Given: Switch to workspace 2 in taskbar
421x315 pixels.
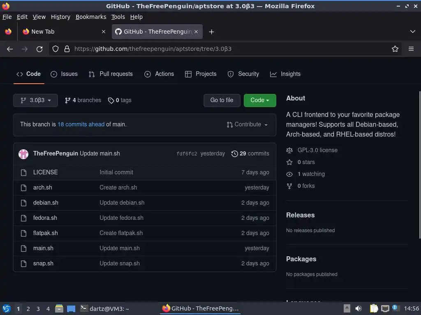Looking at the screenshot, I should pos(28,309).
